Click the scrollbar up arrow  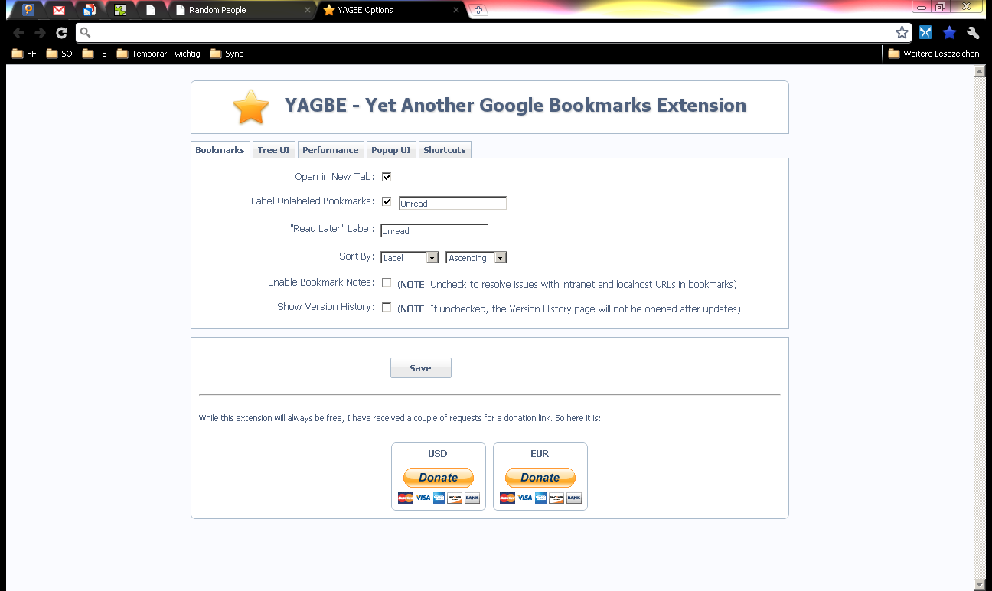979,71
